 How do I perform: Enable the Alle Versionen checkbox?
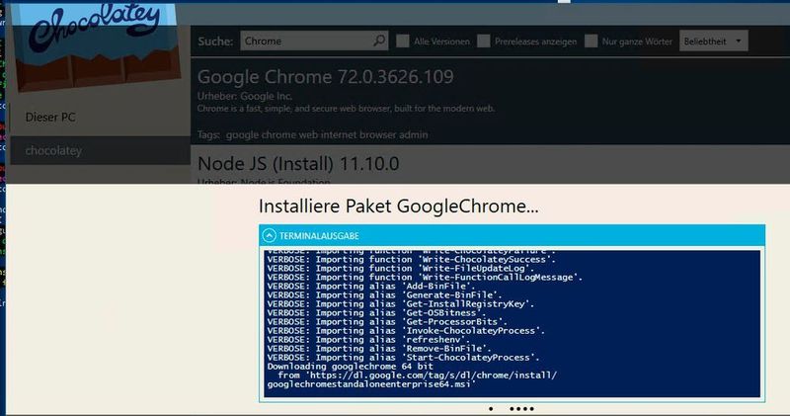point(403,41)
